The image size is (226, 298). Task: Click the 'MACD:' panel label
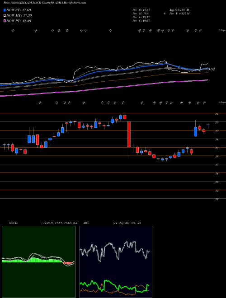pos(13,223)
